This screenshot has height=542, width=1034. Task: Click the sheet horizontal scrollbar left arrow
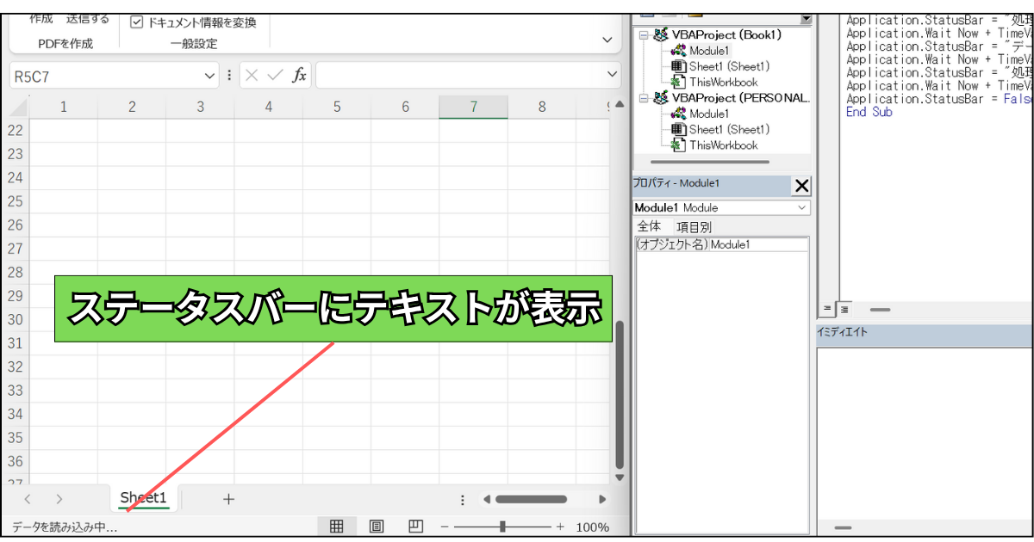pos(487,499)
